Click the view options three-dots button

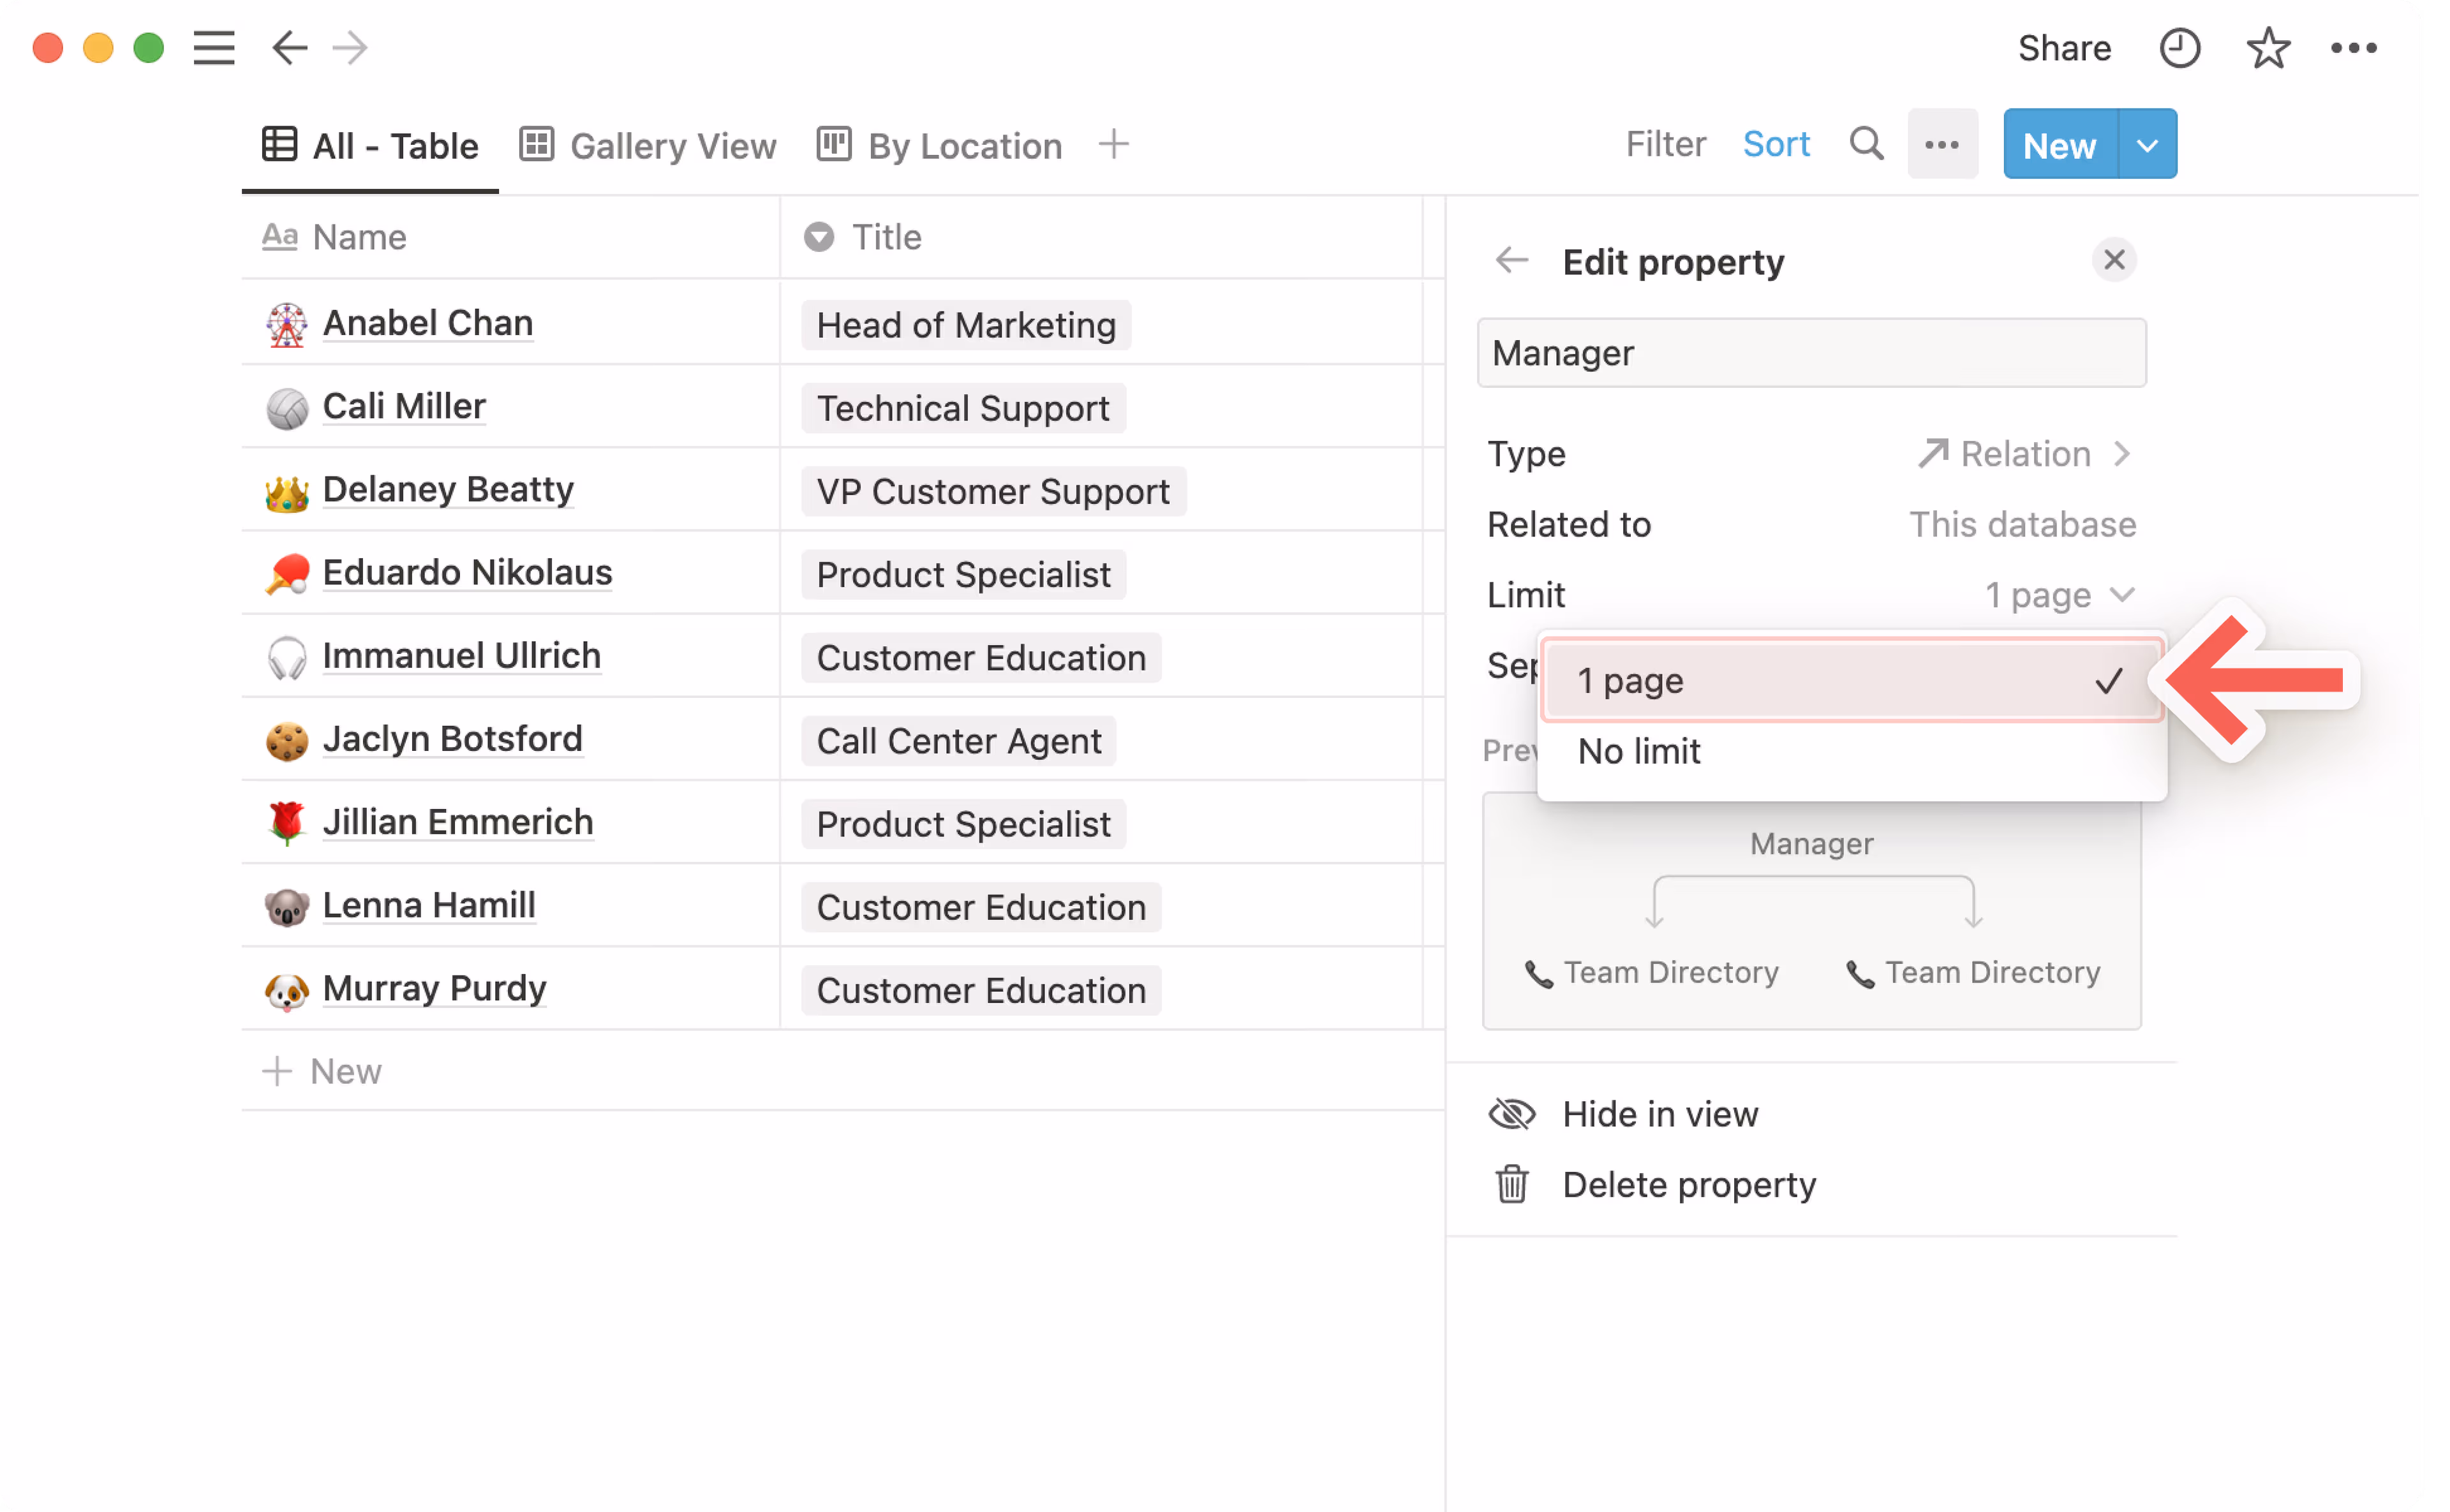1941,144
